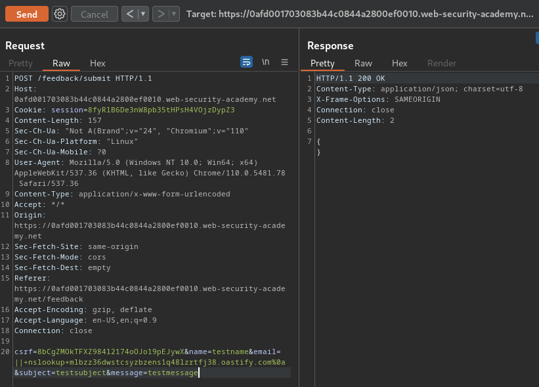The height and width of the screenshot is (387, 539).
Task: Toggle word wrap icon in Request panel
Action: (246, 62)
